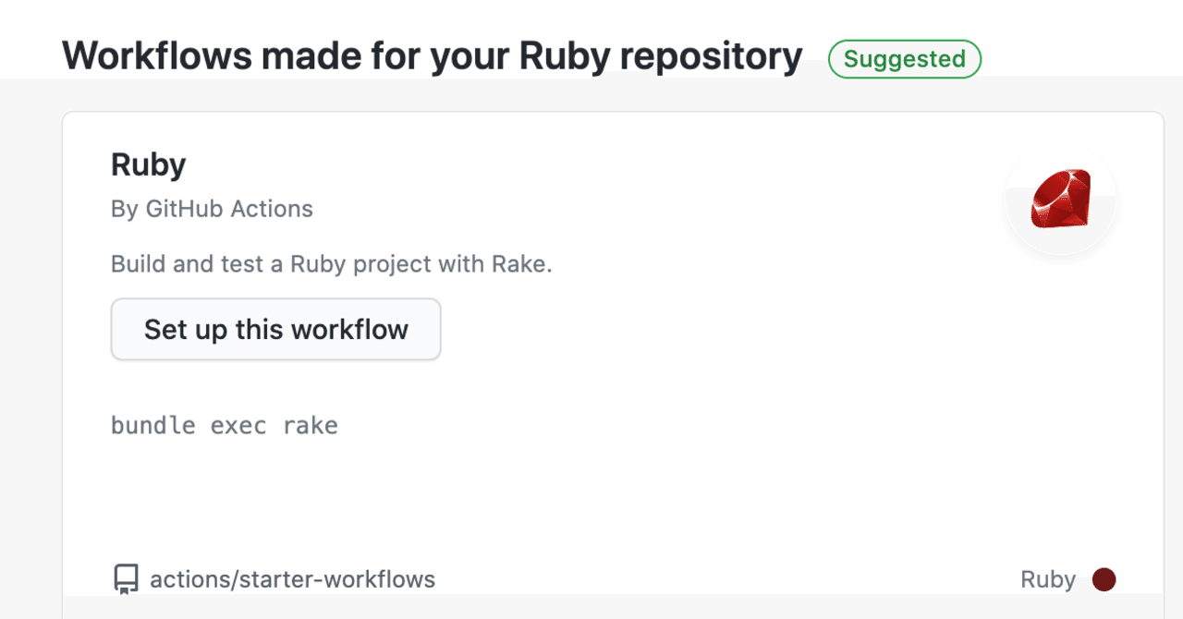This screenshot has width=1183, height=619.
Task: Select the Ruby card heading
Action: click(148, 164)
